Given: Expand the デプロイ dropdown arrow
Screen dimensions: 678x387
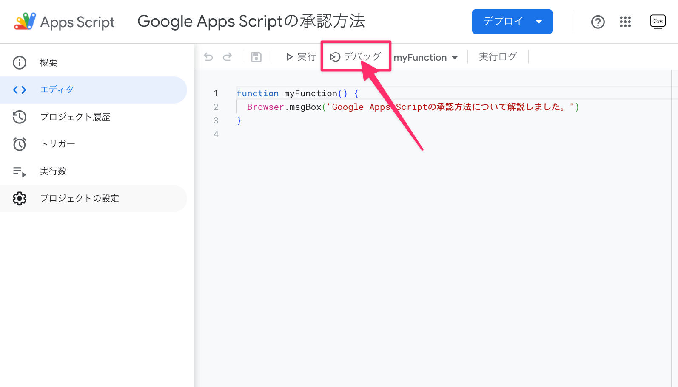Looking at the screenshot, I should click(x=539, y=22).
